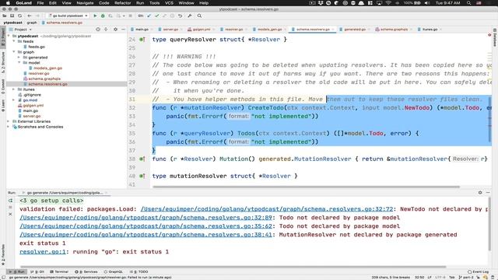Switch to main.go editor tab

pos(142,30)
